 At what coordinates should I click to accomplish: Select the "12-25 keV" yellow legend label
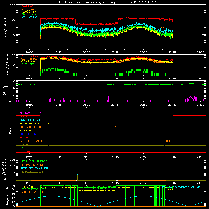click(x=29, y=11)
